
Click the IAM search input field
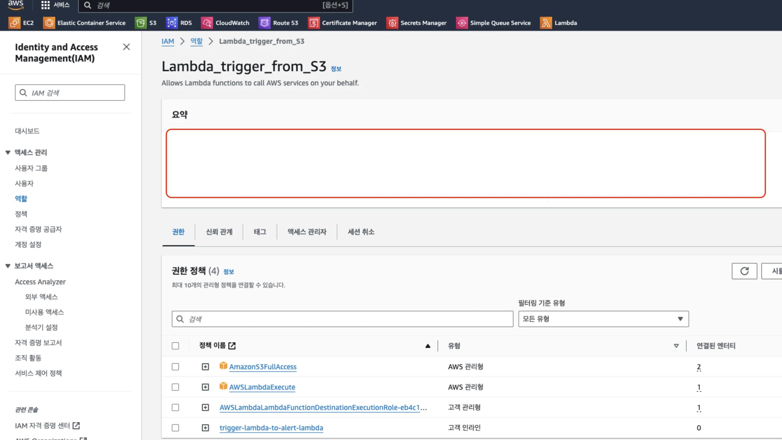[70, 92]
